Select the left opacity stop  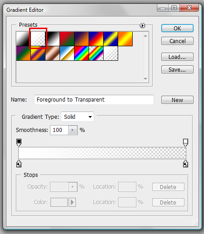click(19, 142)
